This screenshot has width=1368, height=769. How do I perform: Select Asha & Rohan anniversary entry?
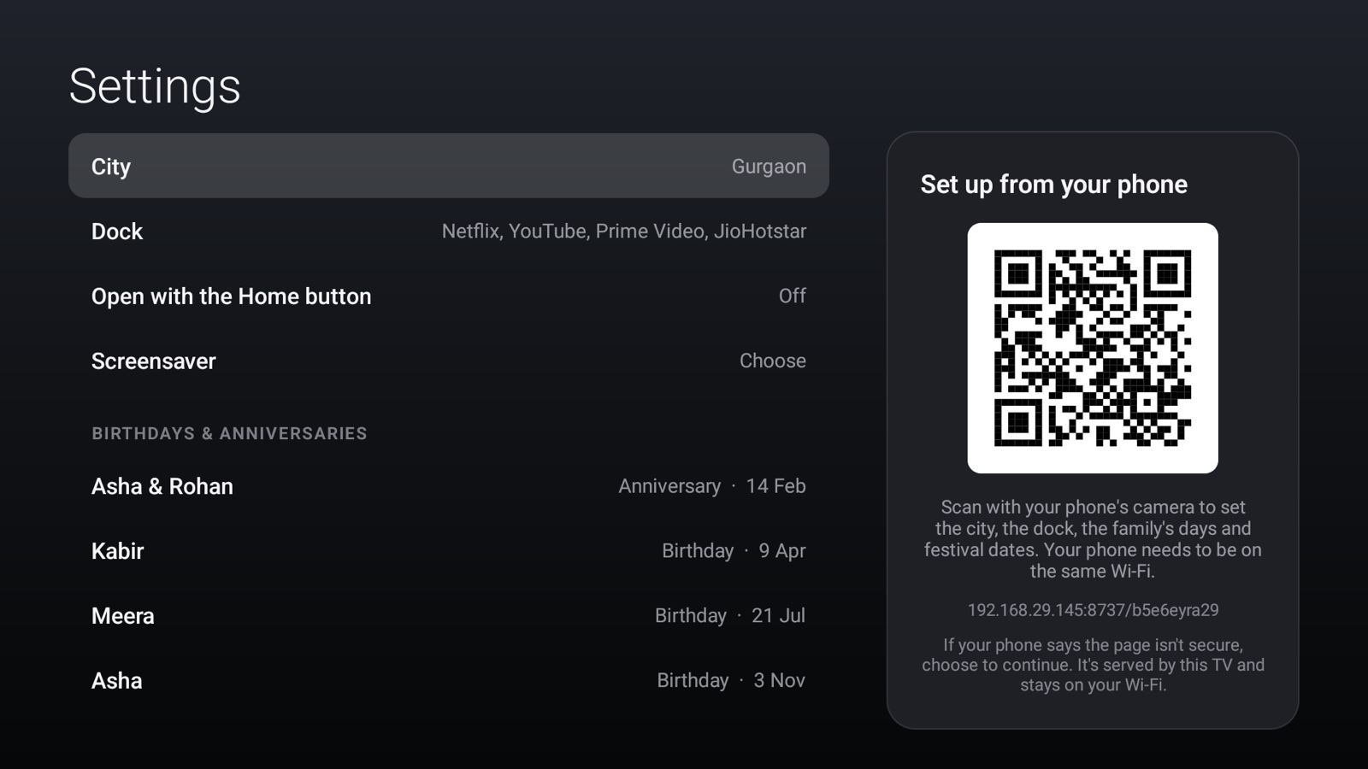click(449, 485)
